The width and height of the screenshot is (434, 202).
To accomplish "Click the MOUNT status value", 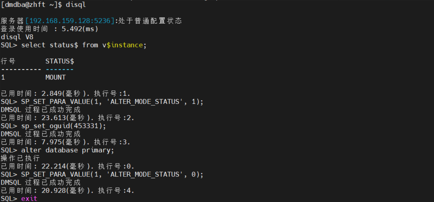I will (x=55, y=77).
